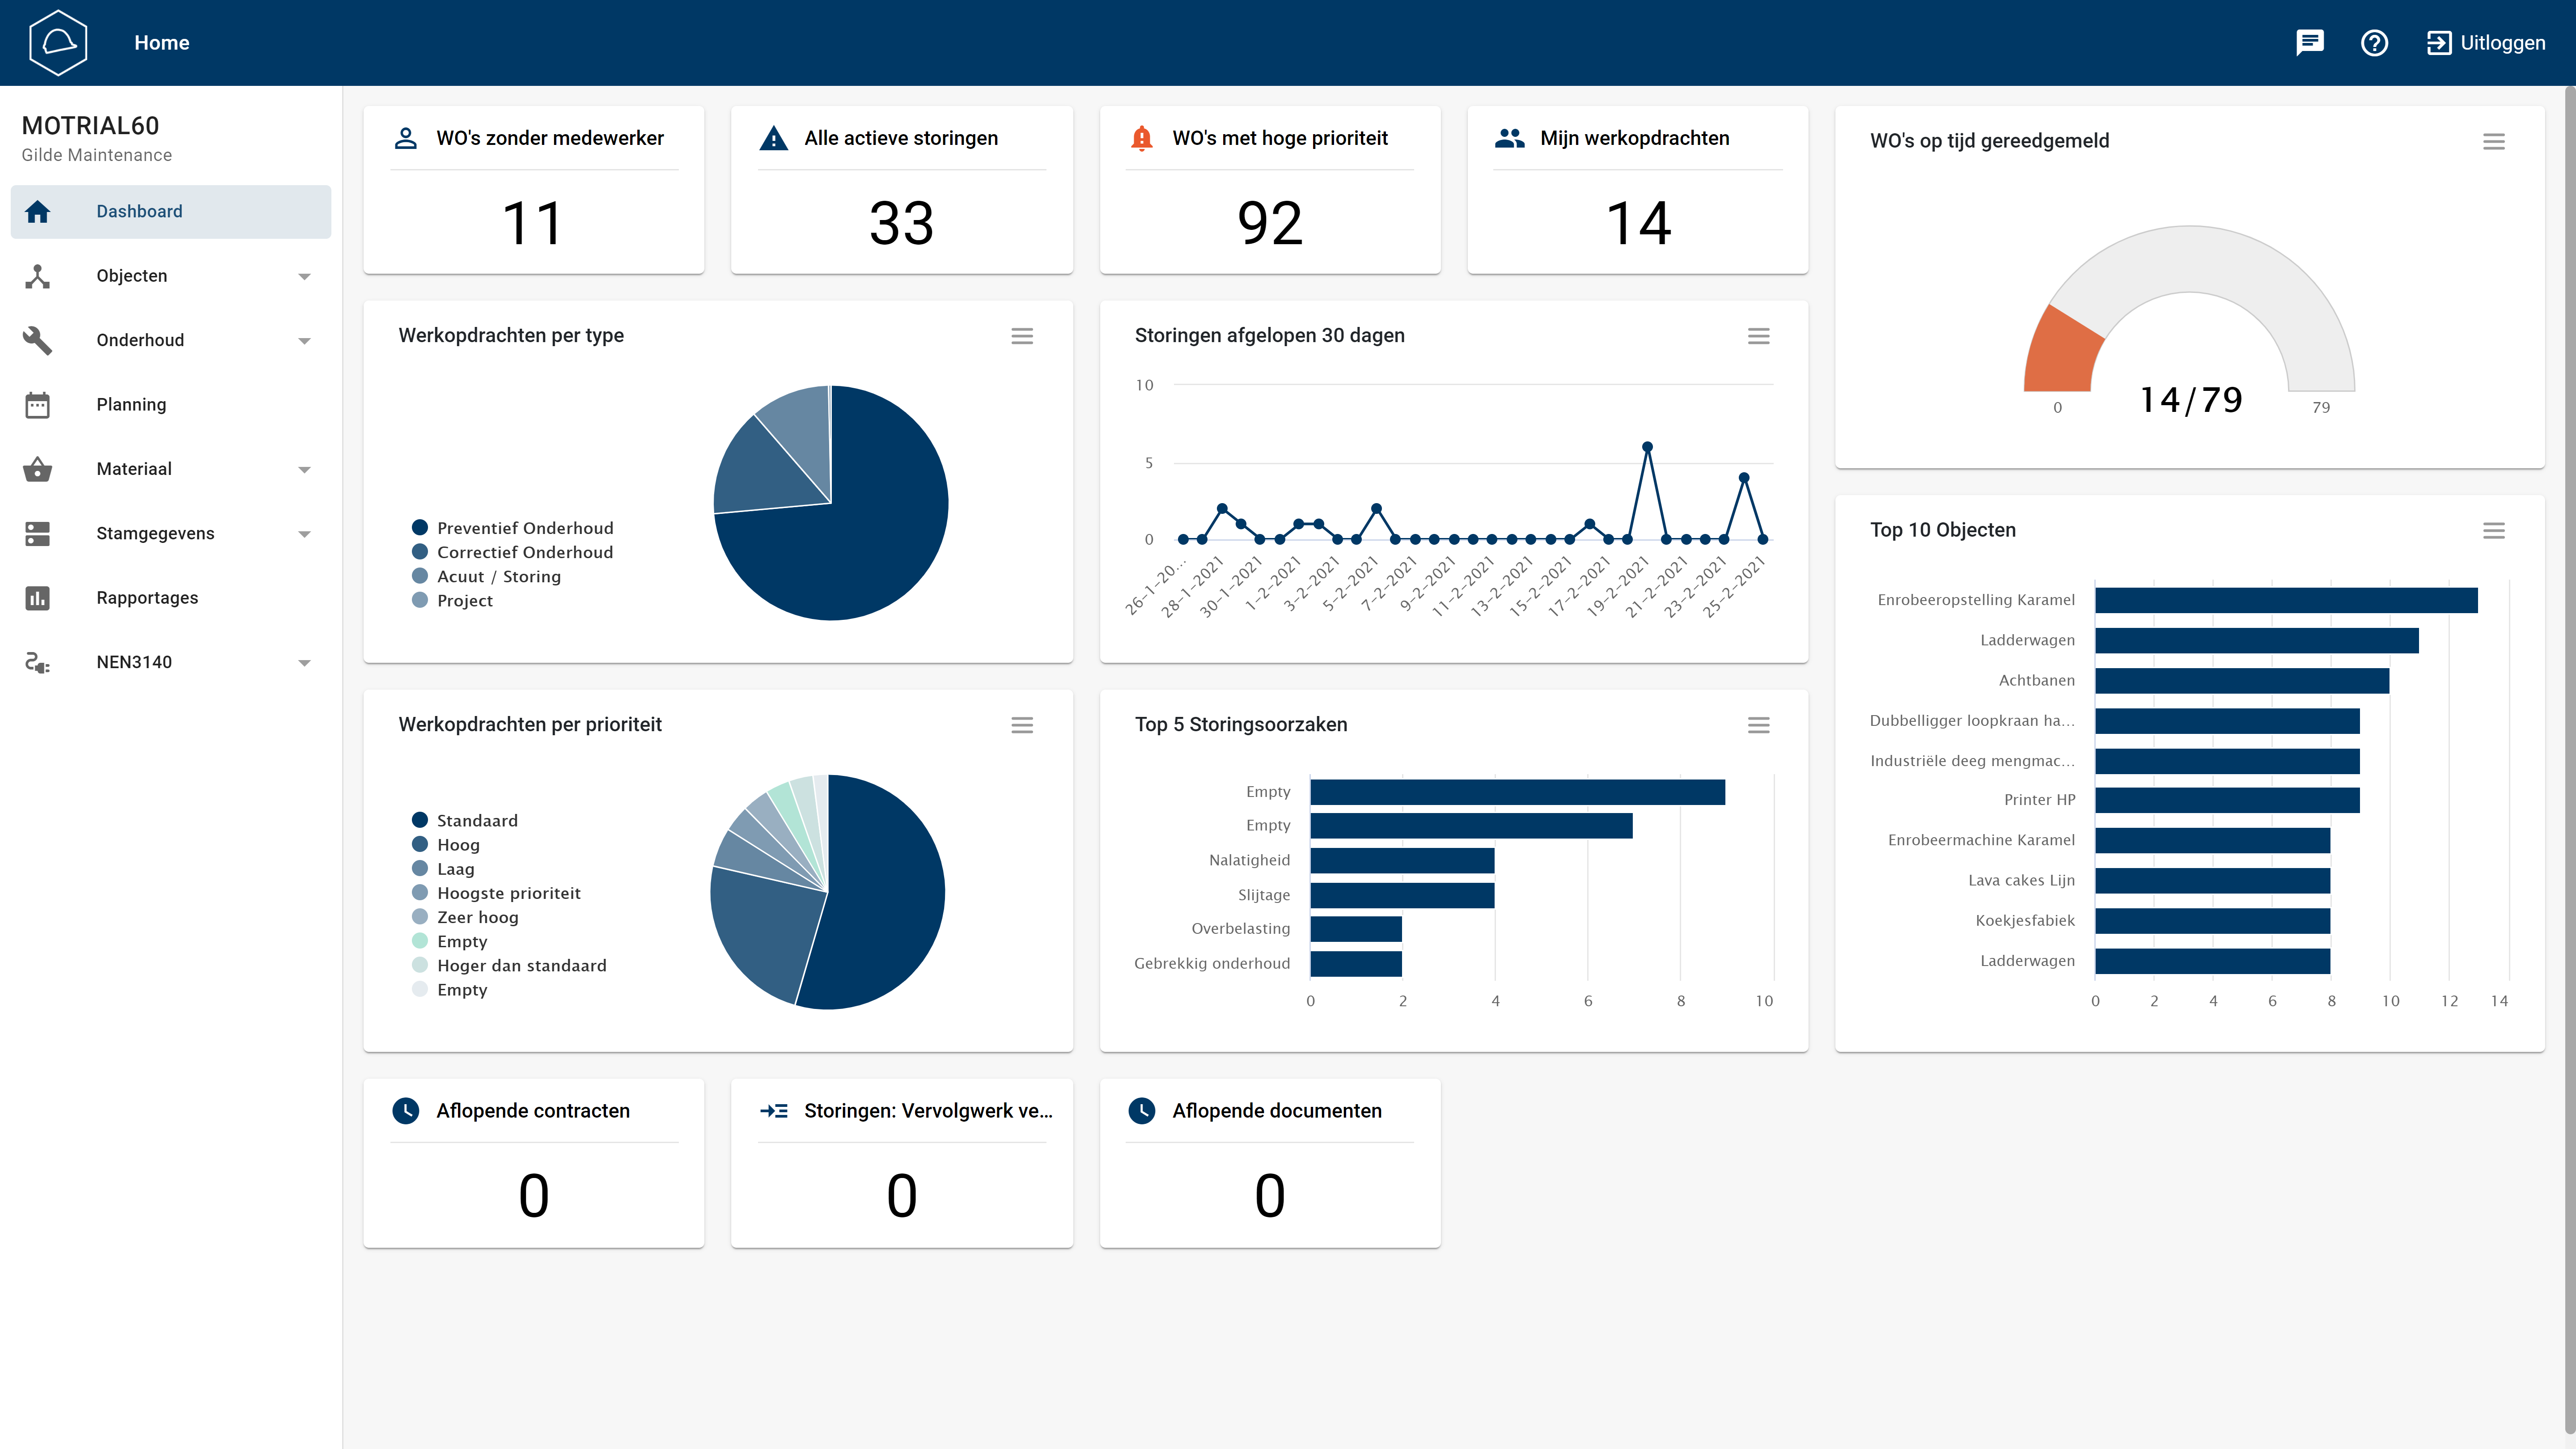The height and width of the screenshot is (1449, 2576).
Task: Click the Gilde helmet logo icon
Action: (58, 43)
